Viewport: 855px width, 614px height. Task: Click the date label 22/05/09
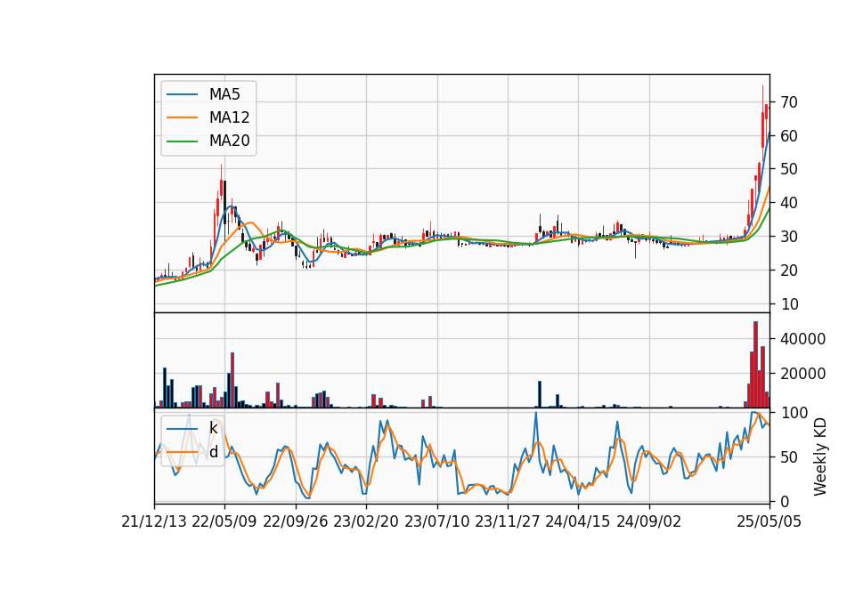[x=224, y=521]
